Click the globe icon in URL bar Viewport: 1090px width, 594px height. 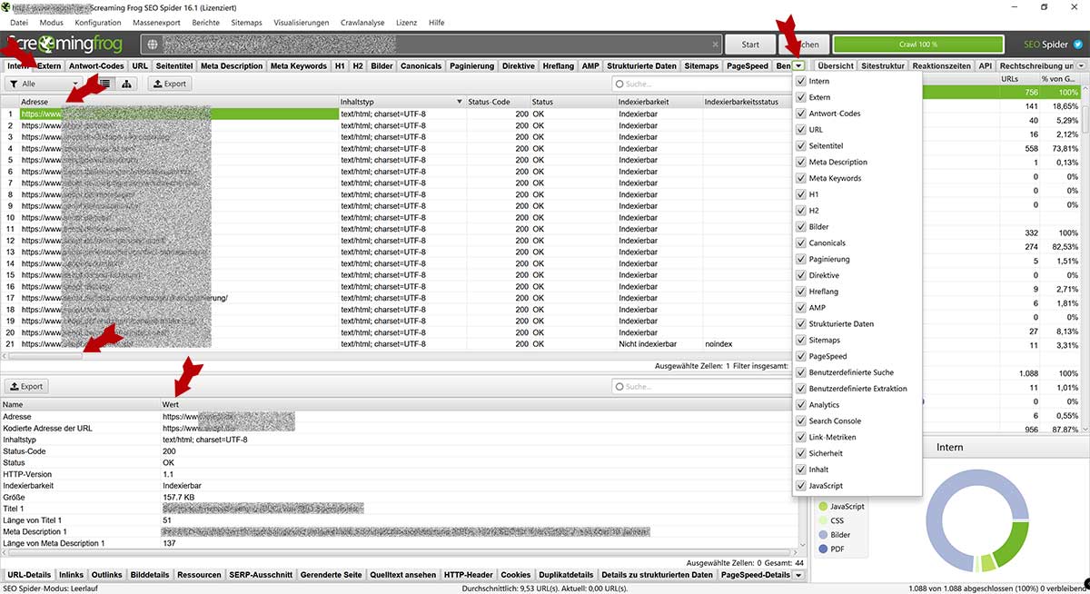(153, 44)
